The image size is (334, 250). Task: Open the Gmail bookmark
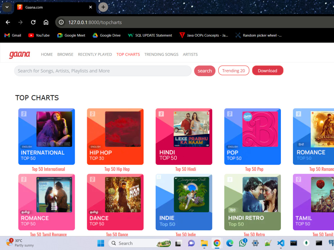coord(13,35)
